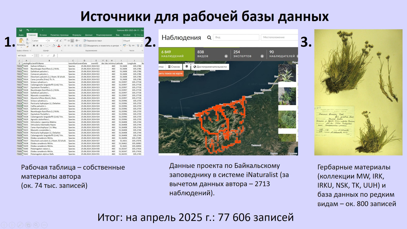
Task: Click the Format Painter brush icon
Action: [x=27, y=46]
